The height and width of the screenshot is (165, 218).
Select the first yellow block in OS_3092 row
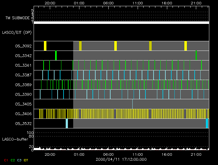pos(45,46)
